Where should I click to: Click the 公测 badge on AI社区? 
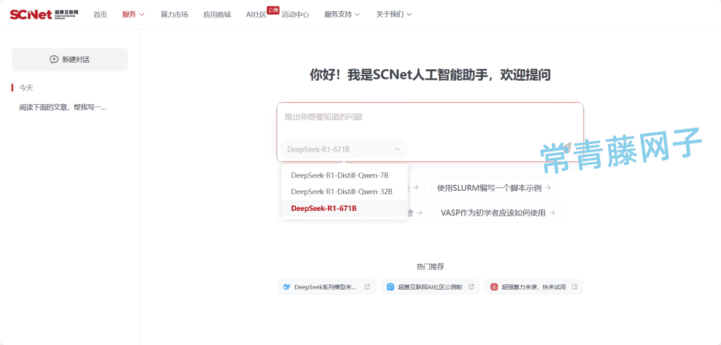[x=272, y=10]
